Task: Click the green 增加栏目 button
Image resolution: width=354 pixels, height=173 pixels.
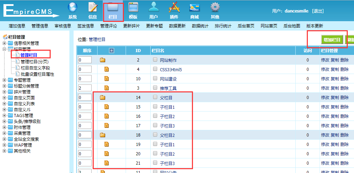Action: pos(332,40)
